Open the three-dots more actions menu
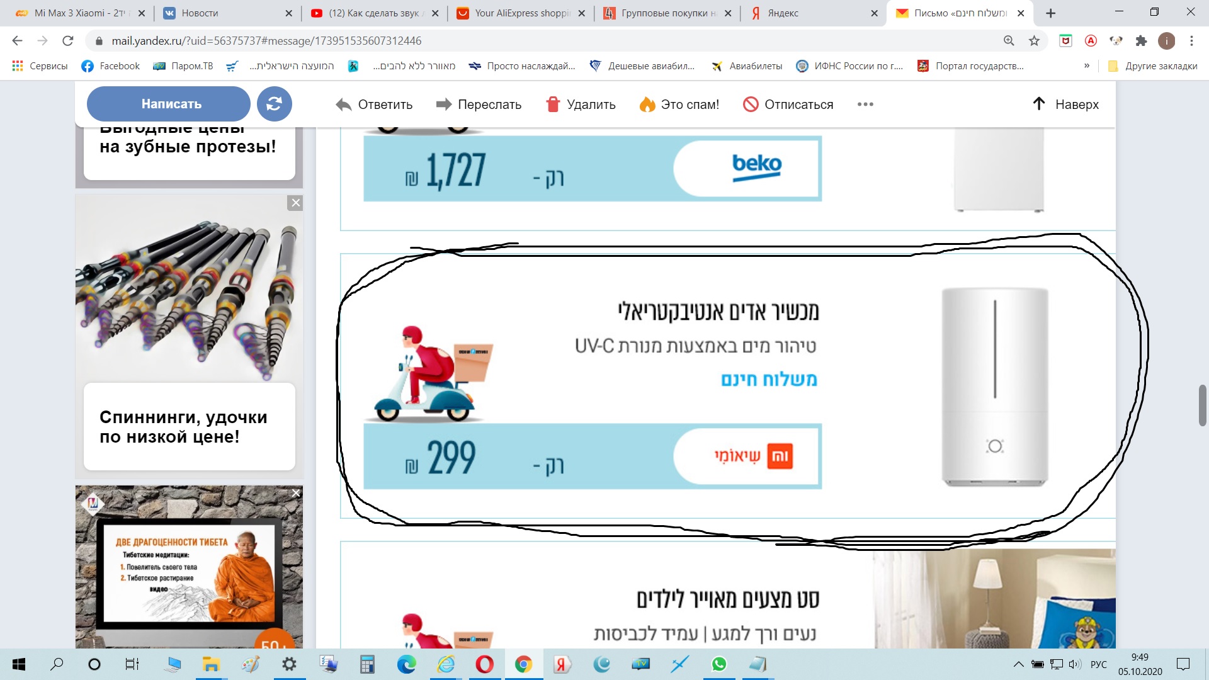The width and height of the screenshot is (1209, 680). (865, 105)
